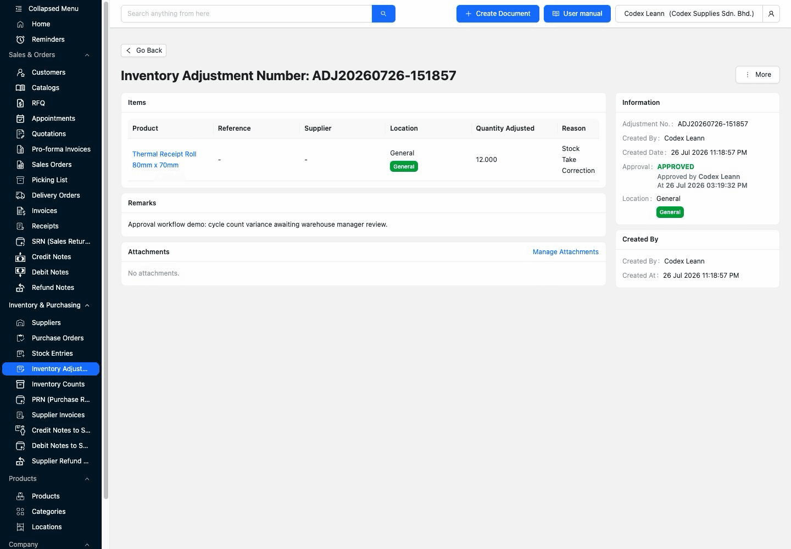Collapse the Products sidebar section

tap(87, 479)
